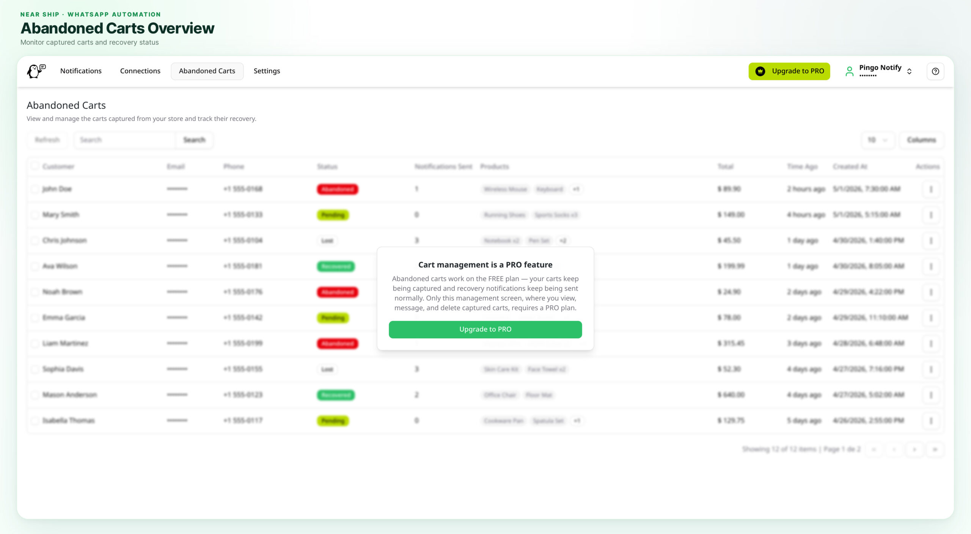Viewport: 971px width, 534px height.
Task: Click the green Upgrade to PRO button in dialog
Action: [485, 329]
